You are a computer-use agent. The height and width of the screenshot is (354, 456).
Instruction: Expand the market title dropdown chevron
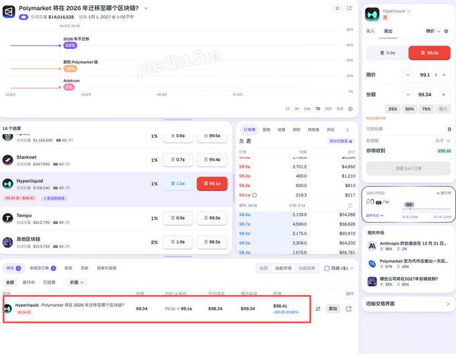coord(146,8)
